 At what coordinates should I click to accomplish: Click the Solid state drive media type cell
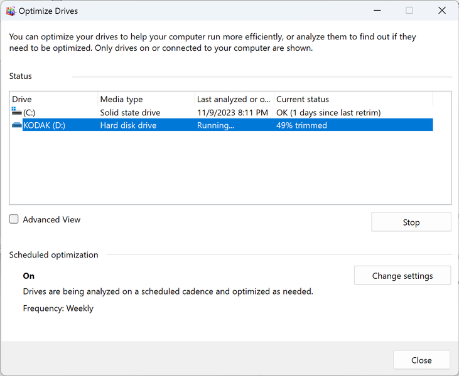pos(130,113)
